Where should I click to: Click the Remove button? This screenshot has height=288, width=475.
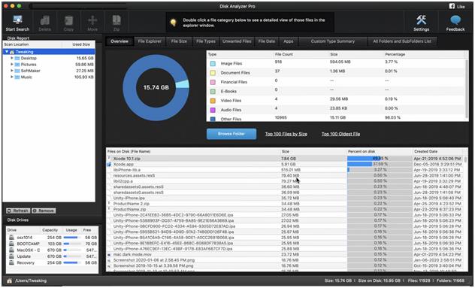[x=44, y=211]
